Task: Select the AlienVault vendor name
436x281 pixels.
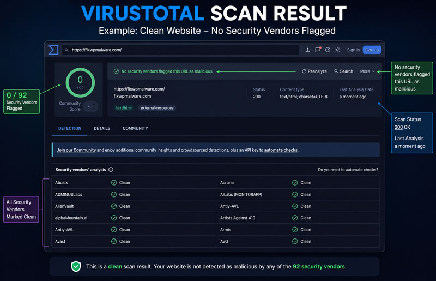Action: (64, 206)
